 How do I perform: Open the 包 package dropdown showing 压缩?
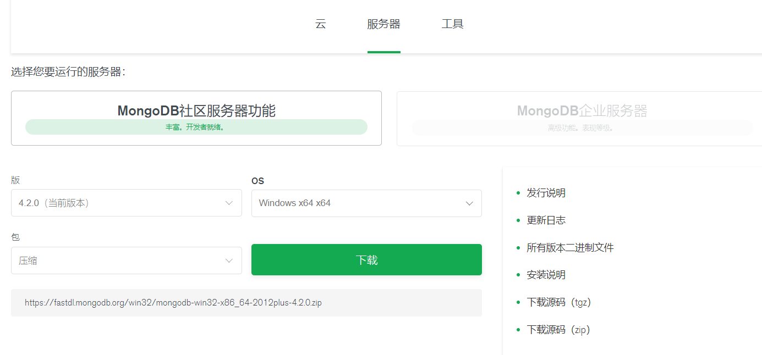[127, 260]
